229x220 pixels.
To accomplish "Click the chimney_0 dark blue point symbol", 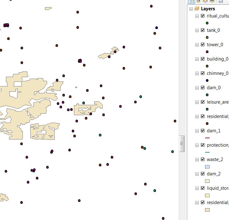I will pos(207,81).
